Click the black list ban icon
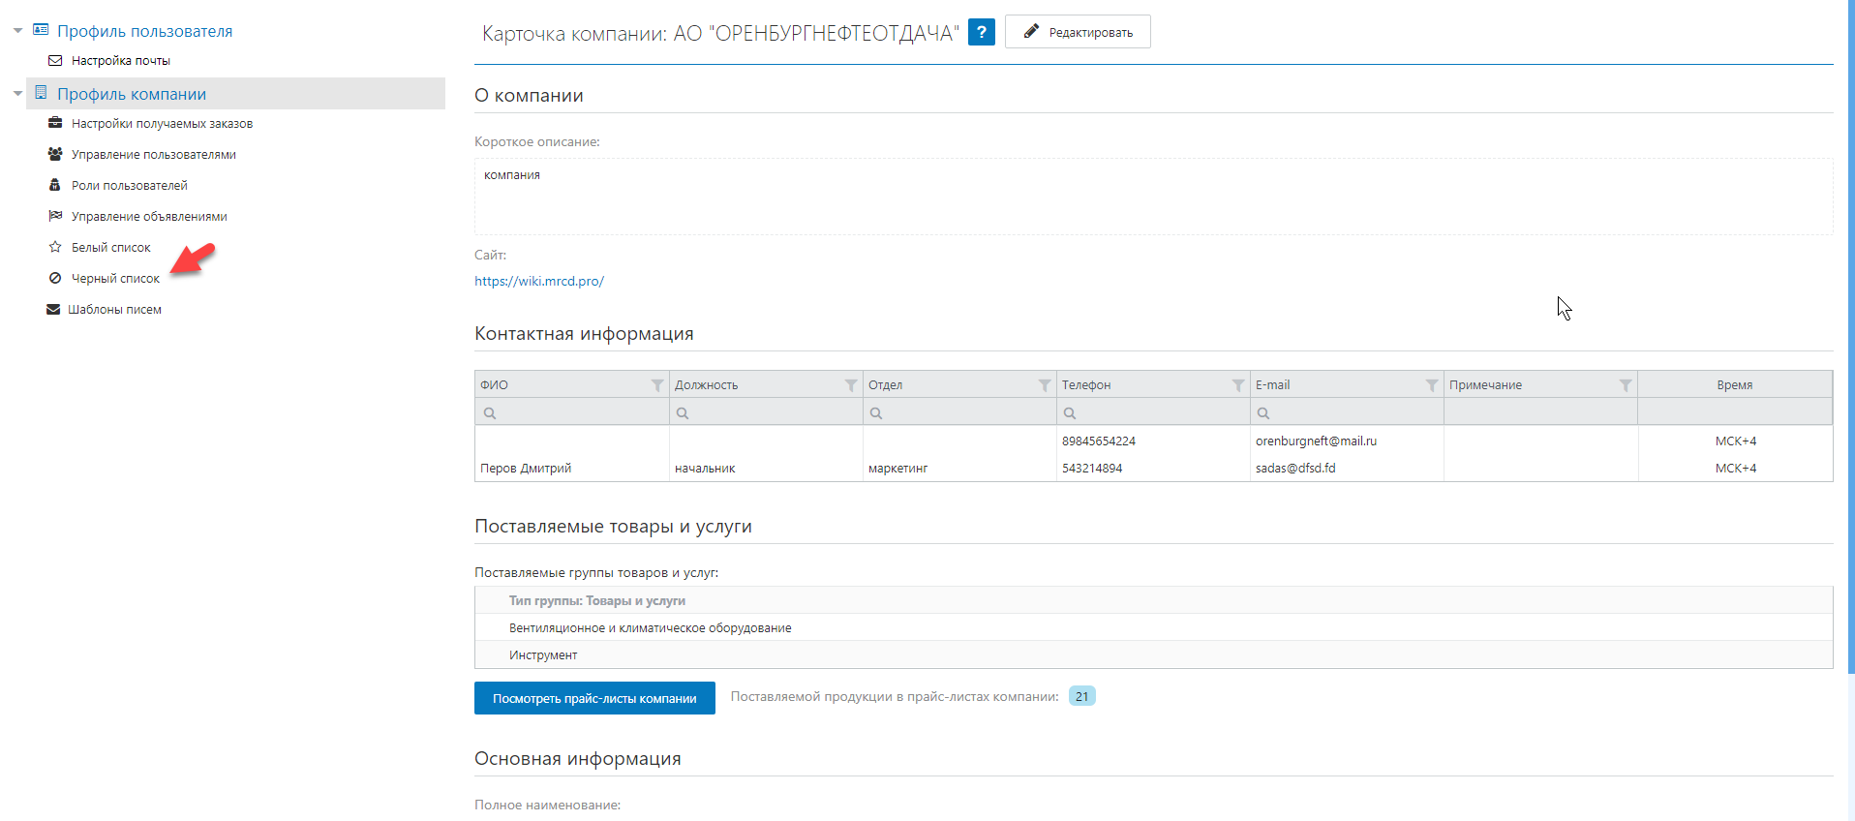Screen dimensions: 1855x821 pos(55,279)
